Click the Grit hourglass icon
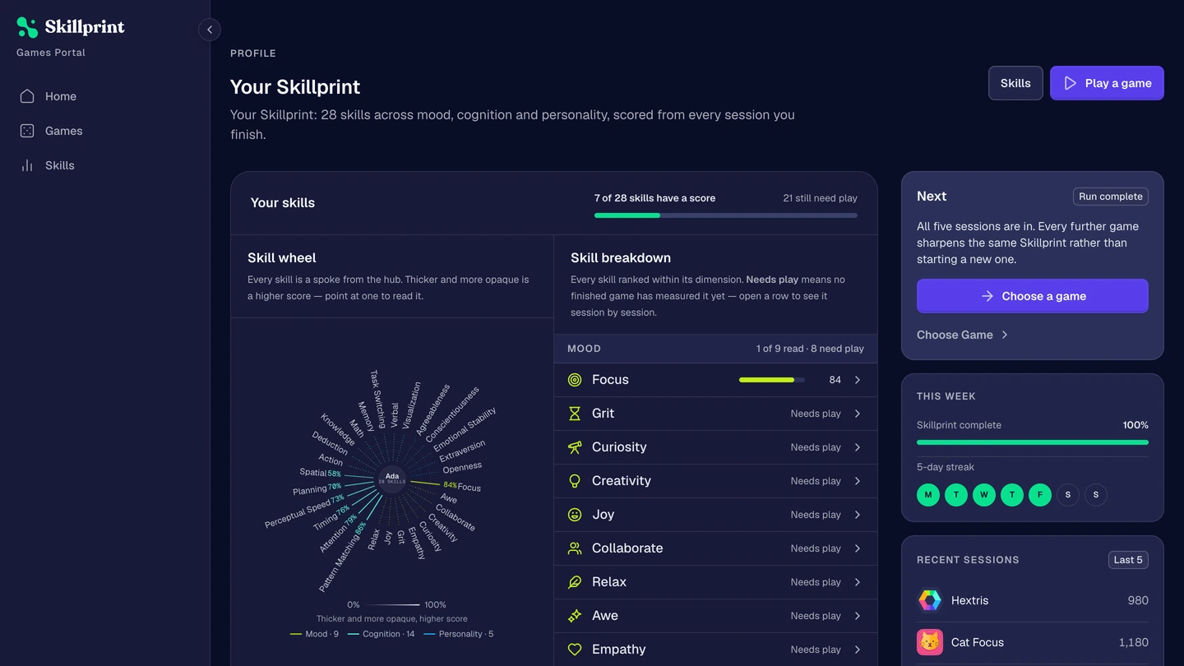 (x=575, y=414)
